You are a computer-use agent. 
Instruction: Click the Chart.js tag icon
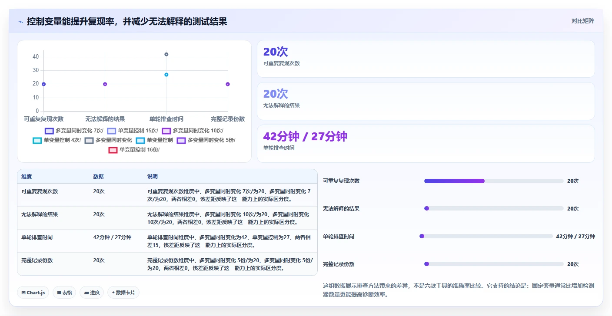23,293
